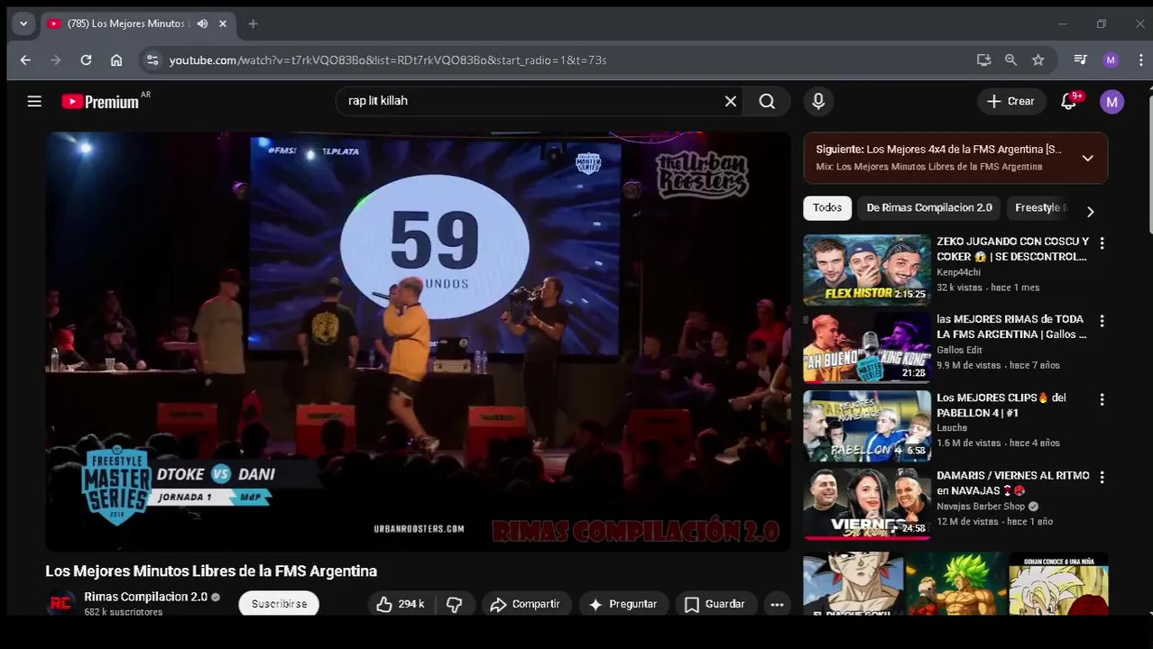Close the Los Mejores Minutos tab

tap(223, 23)
